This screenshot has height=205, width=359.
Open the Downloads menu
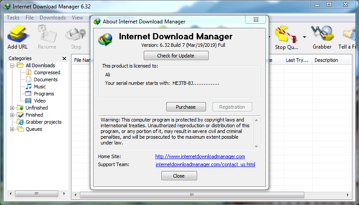pos(52,18)
